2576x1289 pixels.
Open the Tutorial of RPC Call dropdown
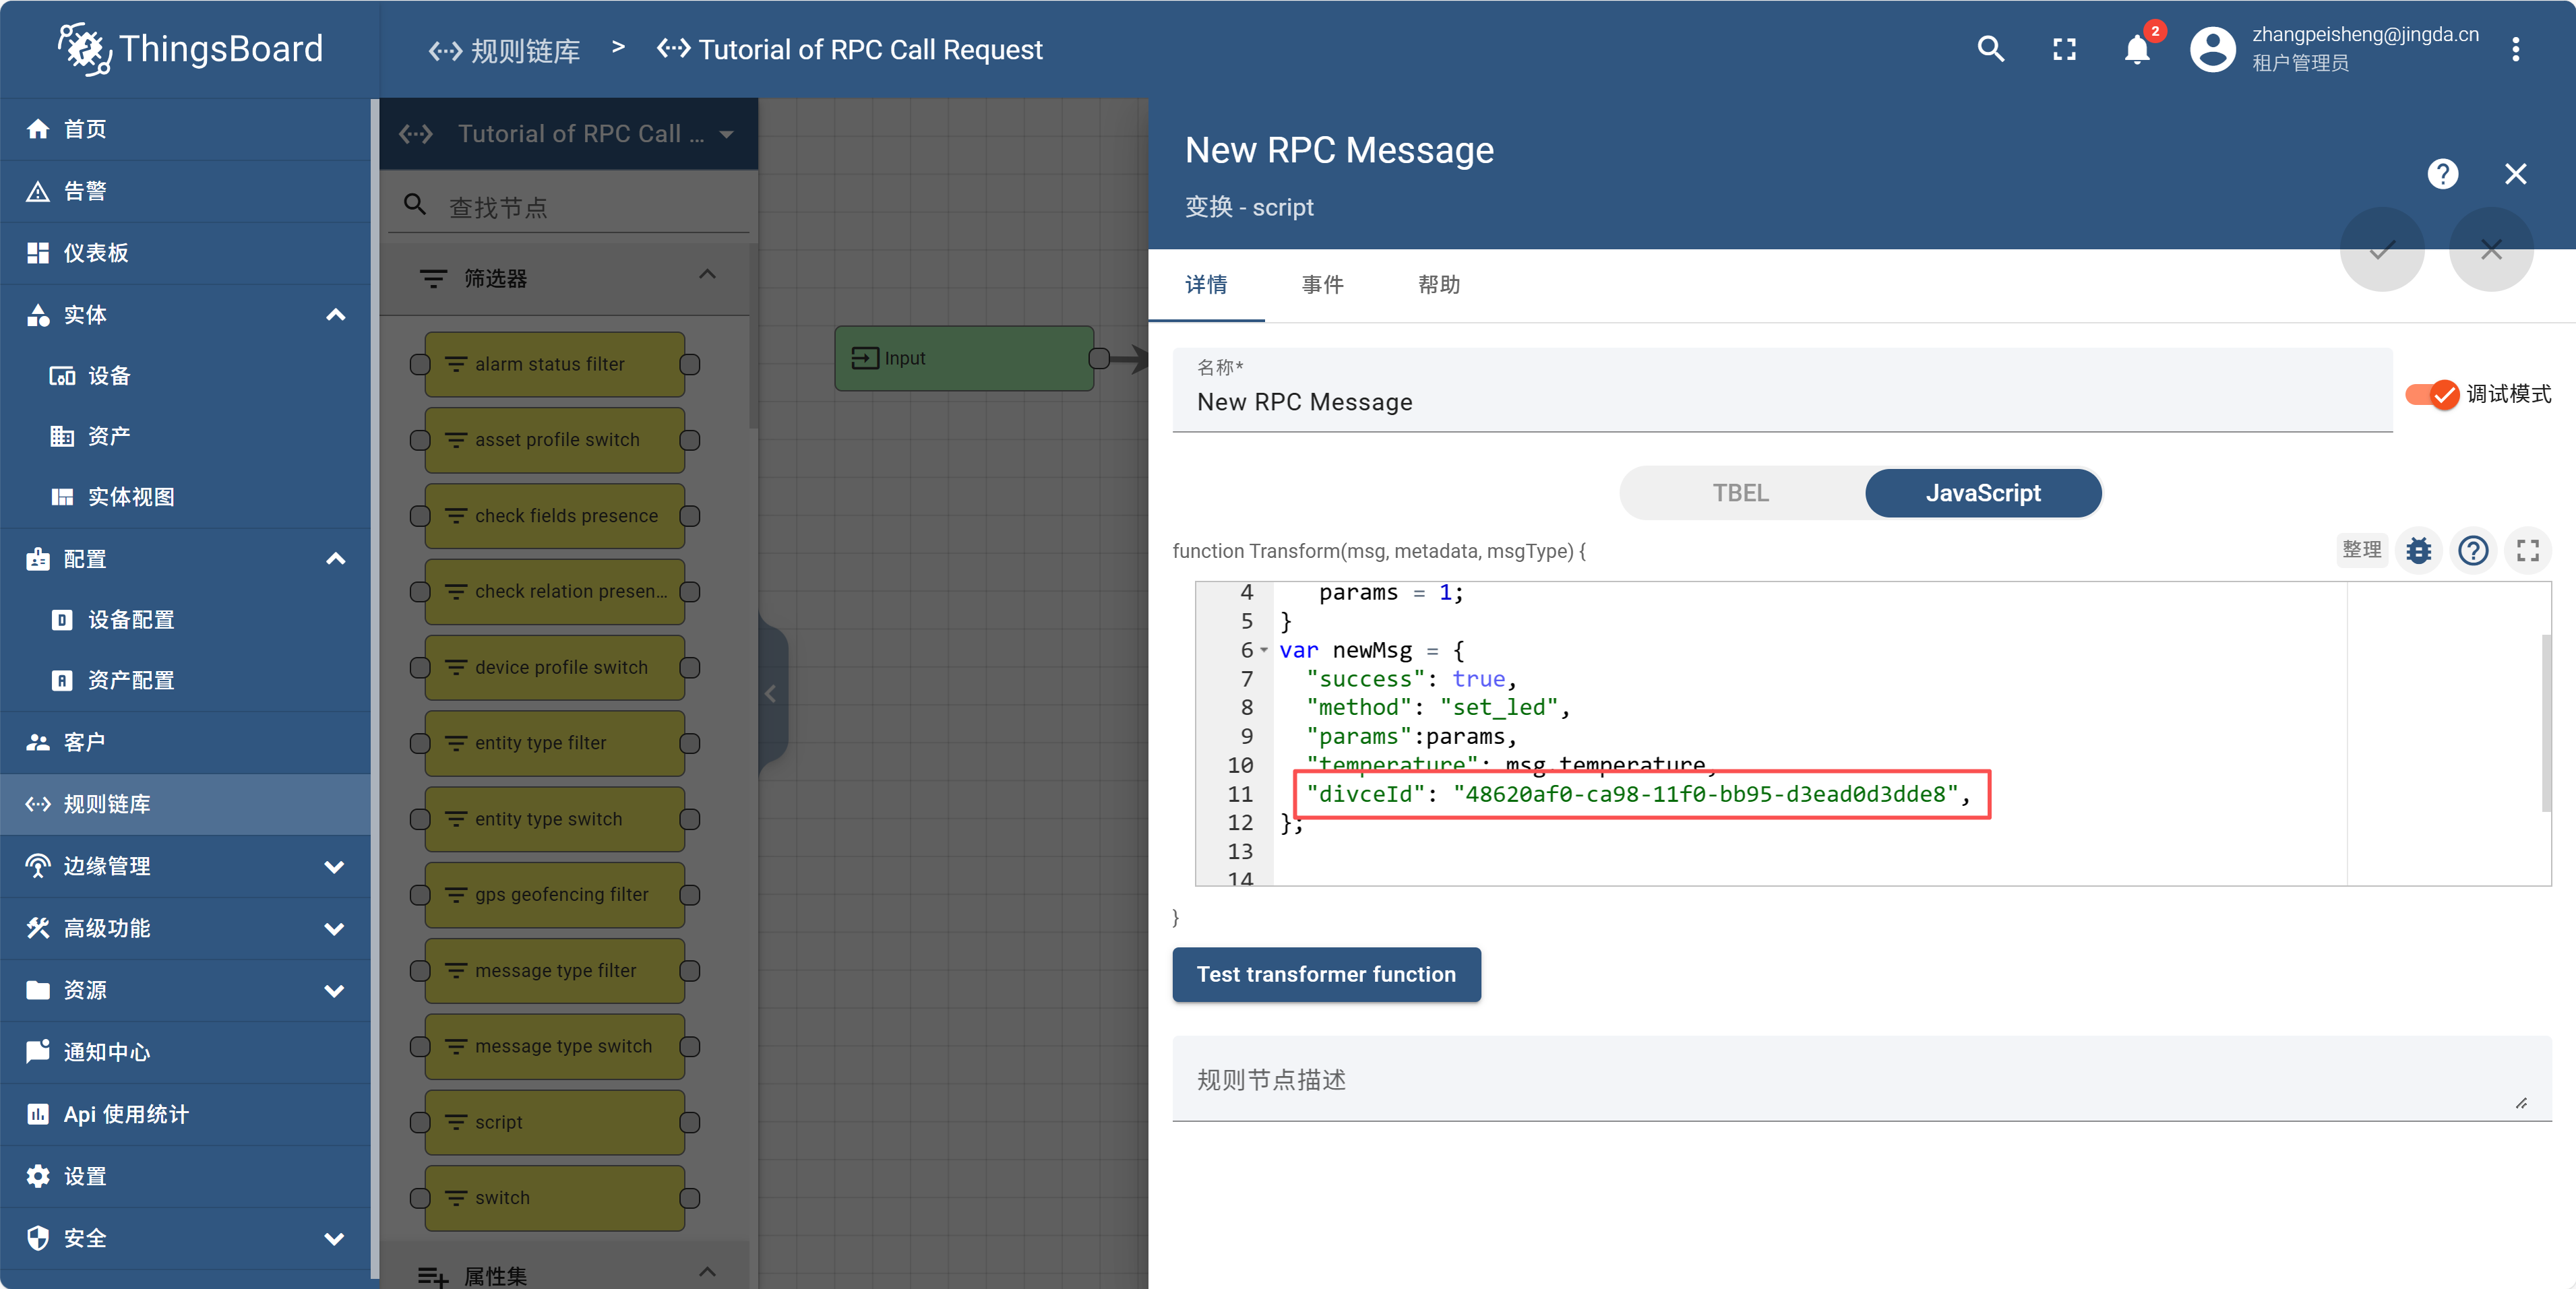(726, 134)
